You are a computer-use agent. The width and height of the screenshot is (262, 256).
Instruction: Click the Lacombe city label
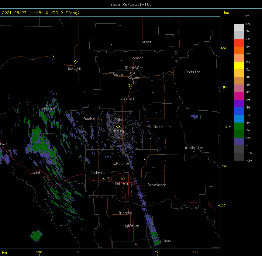click(137, 58)
